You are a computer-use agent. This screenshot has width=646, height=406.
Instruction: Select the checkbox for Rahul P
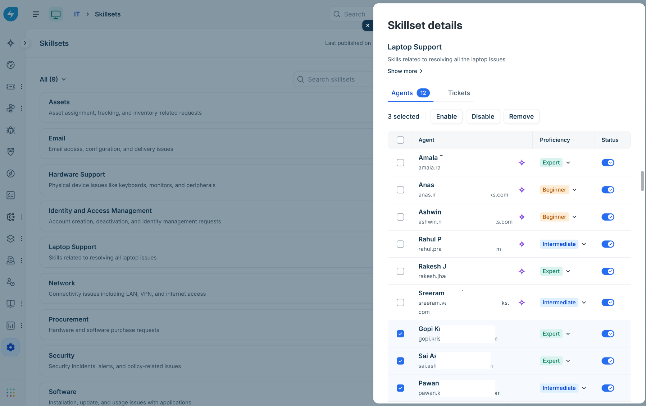click(400, 244)
